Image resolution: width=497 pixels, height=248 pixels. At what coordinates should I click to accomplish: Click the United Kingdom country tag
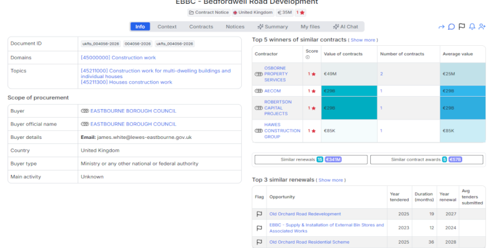pos(253,12)
